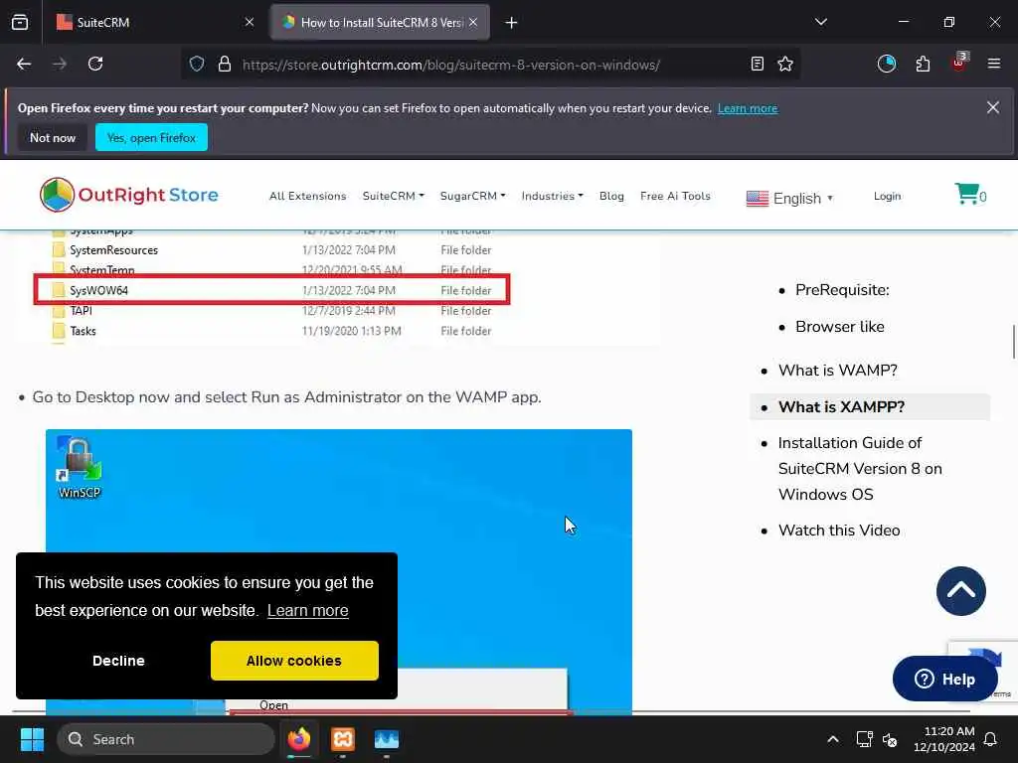The image size is (1018, 763).
Task: Click the SysWOW64 folder screenshot image
Action: (338, 287)
